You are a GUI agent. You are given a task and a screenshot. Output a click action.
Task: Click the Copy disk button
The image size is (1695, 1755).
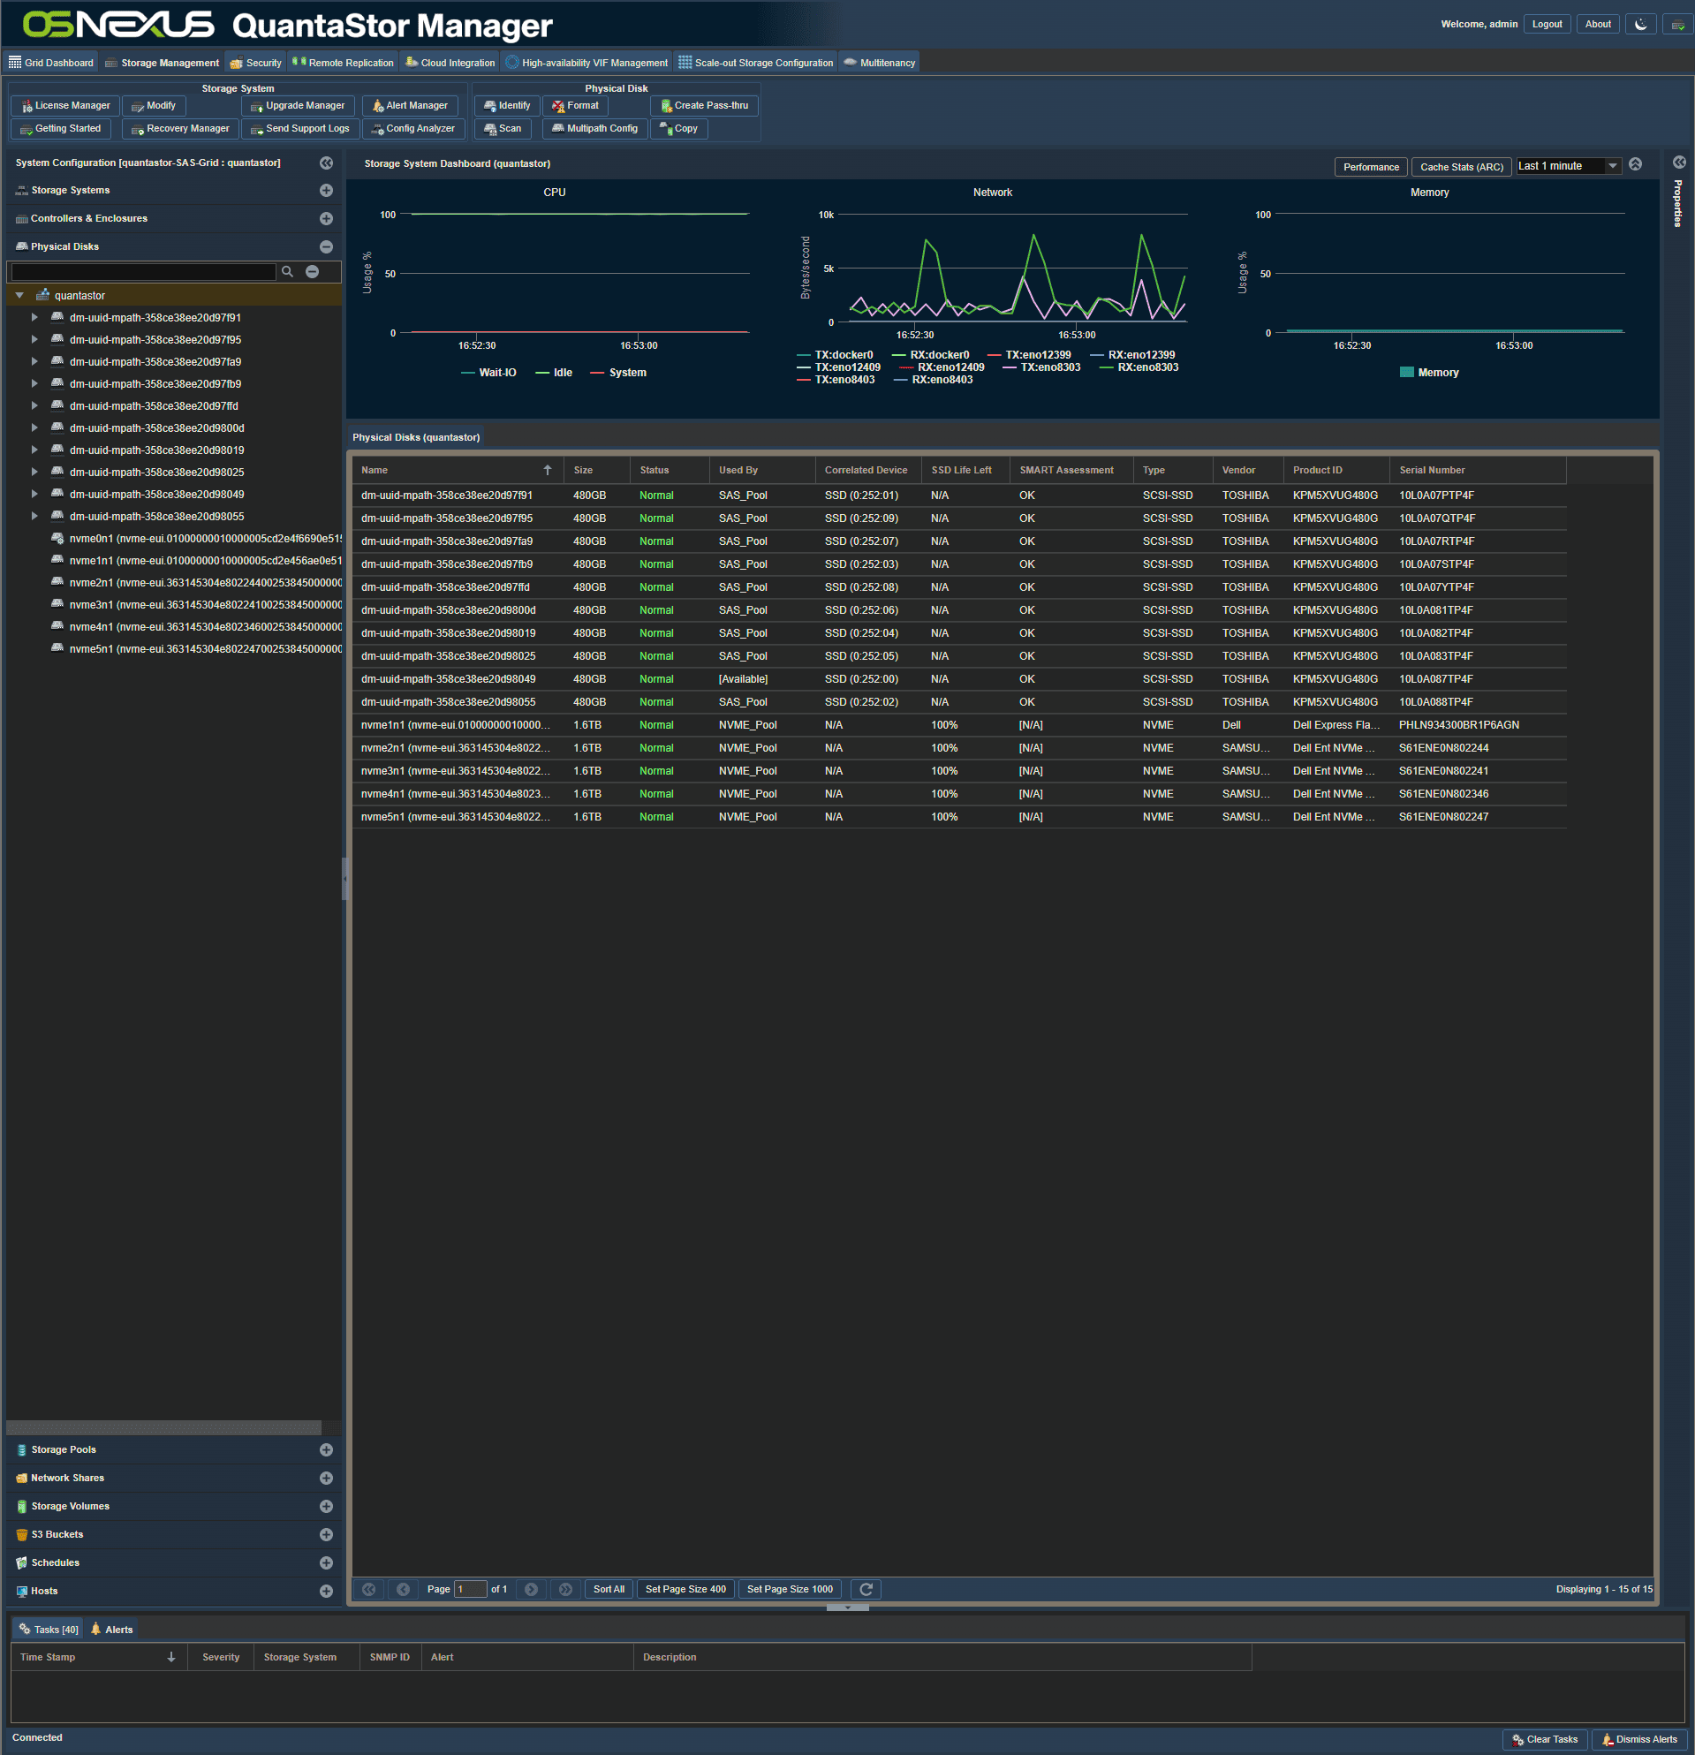(x=678, y=129)
